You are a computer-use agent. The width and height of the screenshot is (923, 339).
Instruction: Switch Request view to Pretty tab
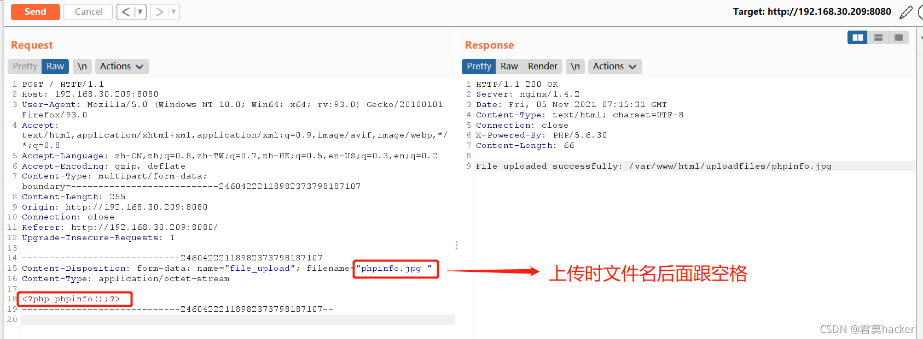pos(25,66)
